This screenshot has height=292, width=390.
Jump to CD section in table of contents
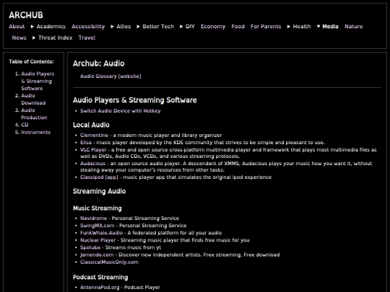tap(25, 125)
